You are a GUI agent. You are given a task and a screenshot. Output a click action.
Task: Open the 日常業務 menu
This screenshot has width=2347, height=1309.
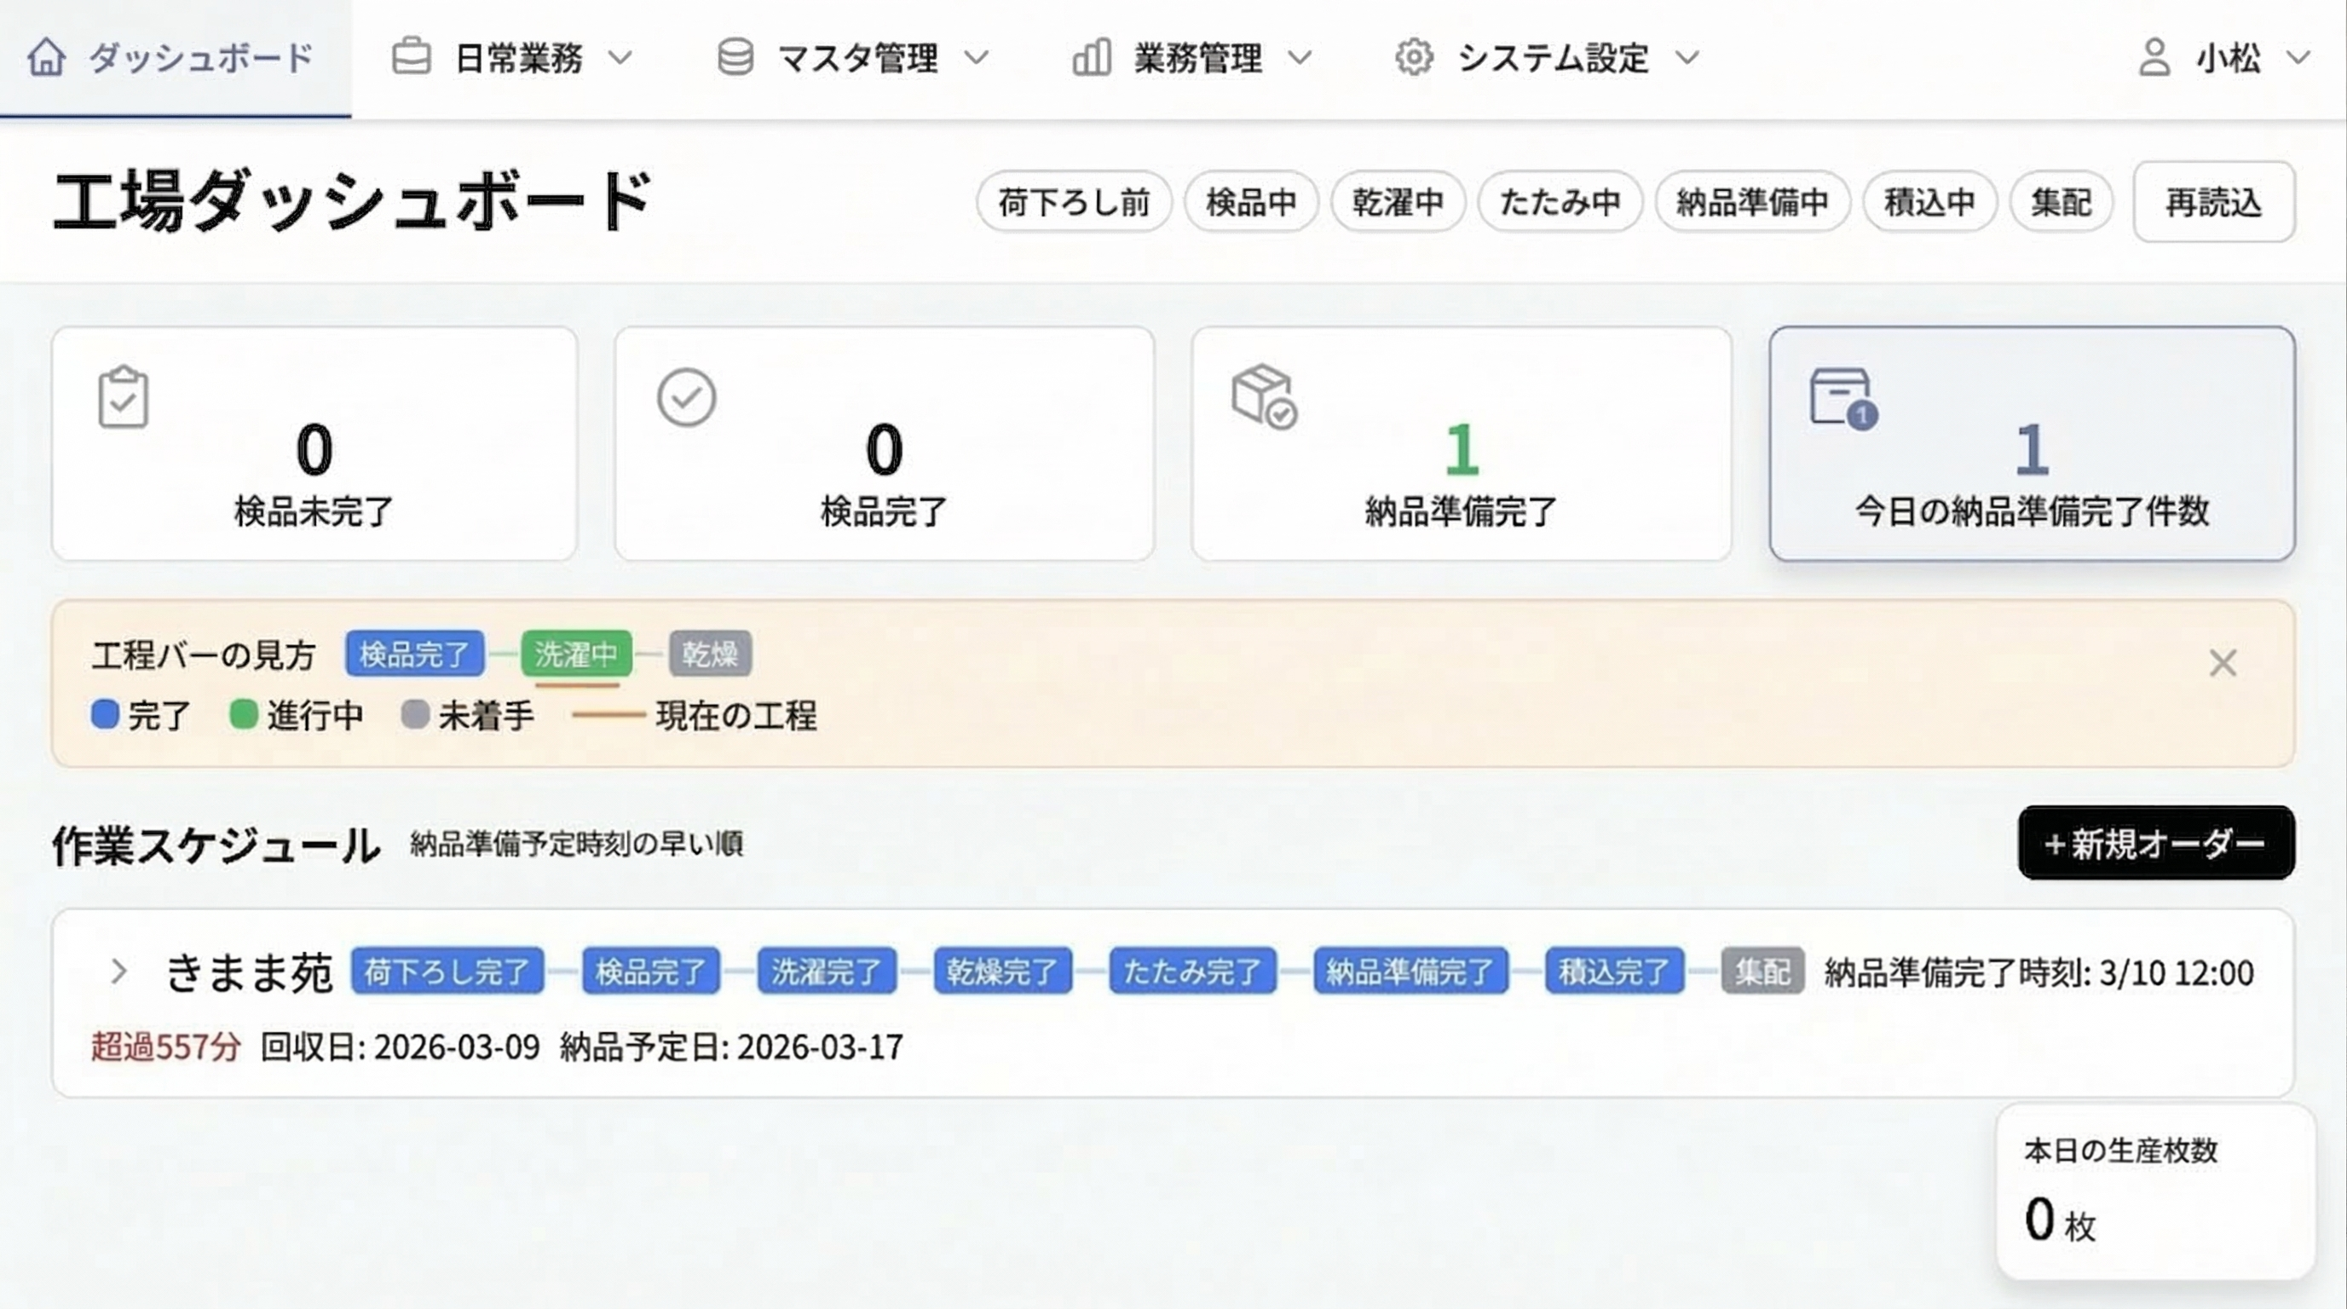click(x=520, y=57)
